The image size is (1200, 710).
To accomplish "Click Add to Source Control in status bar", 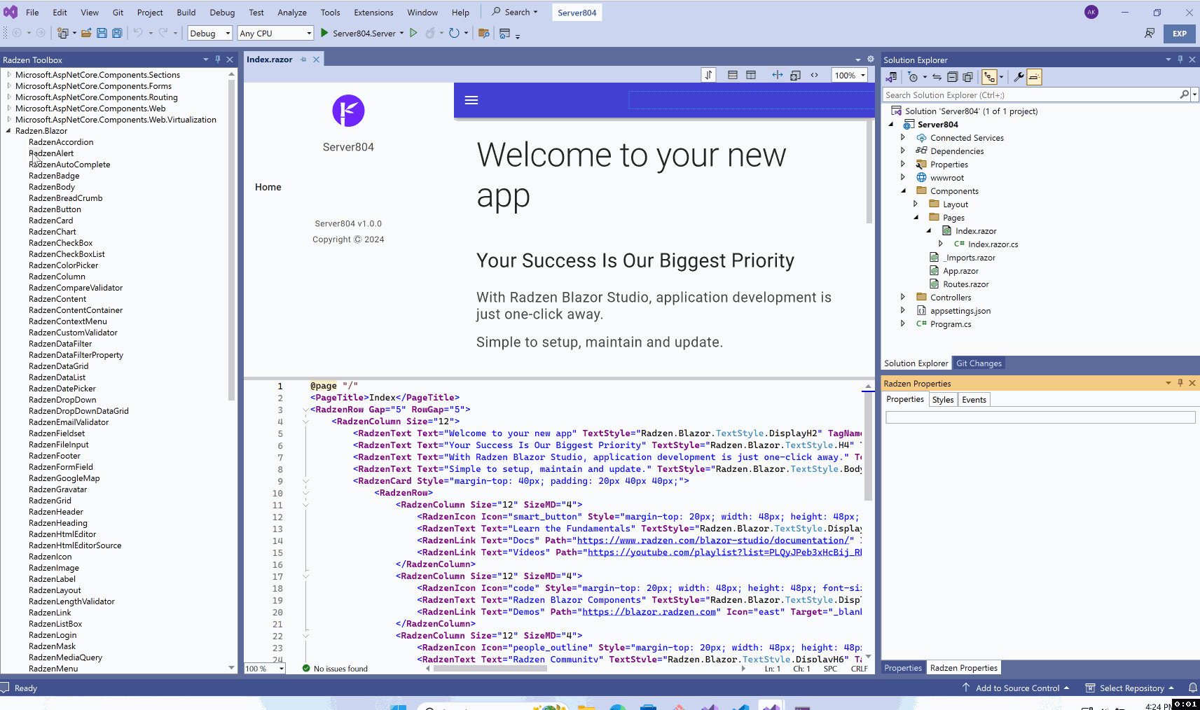I will pyautogui.click(x=1016, y=688).
